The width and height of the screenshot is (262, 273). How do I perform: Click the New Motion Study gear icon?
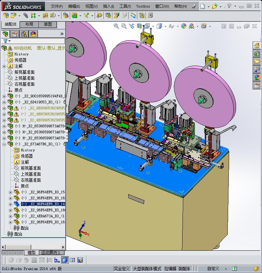99,15
